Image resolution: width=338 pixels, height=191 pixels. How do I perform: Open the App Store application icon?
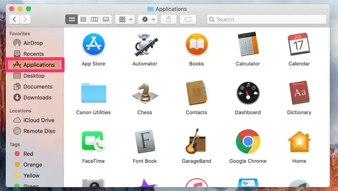click(93, 44)
